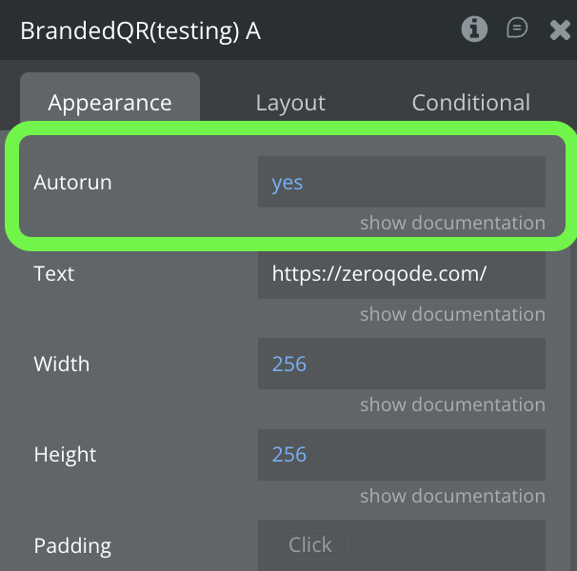
Task: Open the comments speech bubble icon
Action: coord(517,30)
